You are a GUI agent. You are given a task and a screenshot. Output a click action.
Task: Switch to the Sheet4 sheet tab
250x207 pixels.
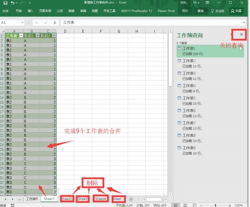101,199
